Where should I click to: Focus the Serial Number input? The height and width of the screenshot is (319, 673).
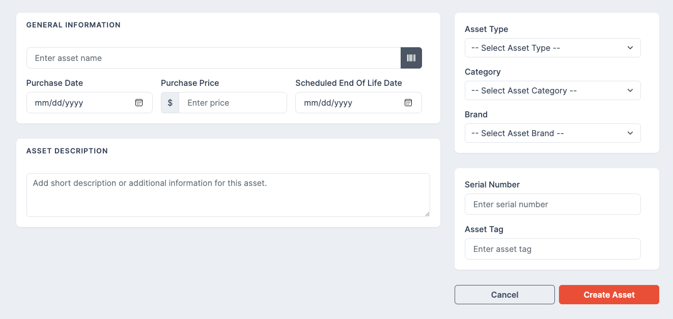[x=552, y=204]
